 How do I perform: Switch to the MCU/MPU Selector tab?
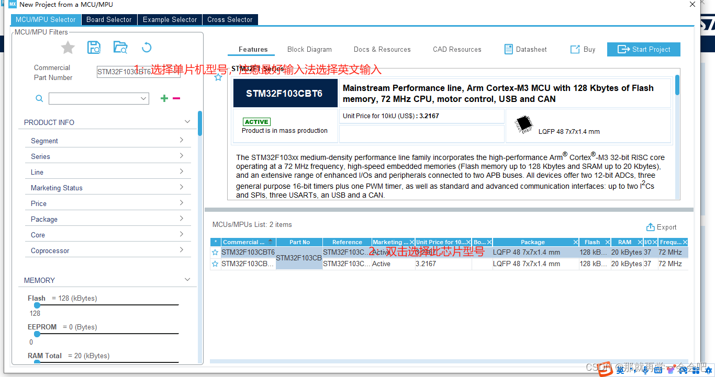(x=46, y=19)
